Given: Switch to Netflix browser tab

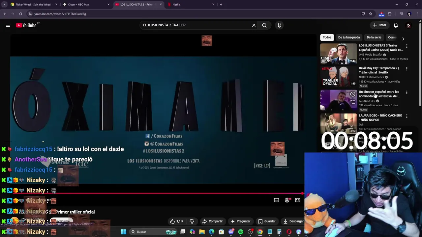Looking at the screenshot, I should tap(191, 5).
